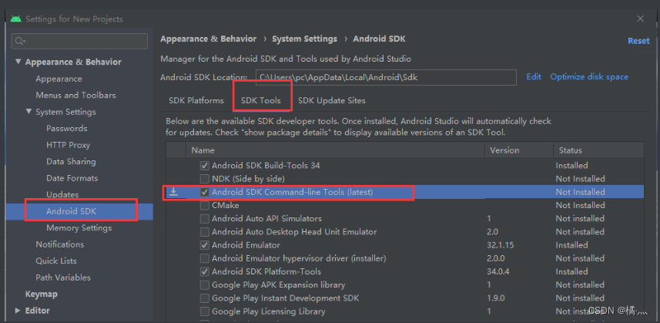The width and height of the screenshot is (660, 323).
Task: Click the search magnifier icon in settings
Action: (x=20, y=42)
